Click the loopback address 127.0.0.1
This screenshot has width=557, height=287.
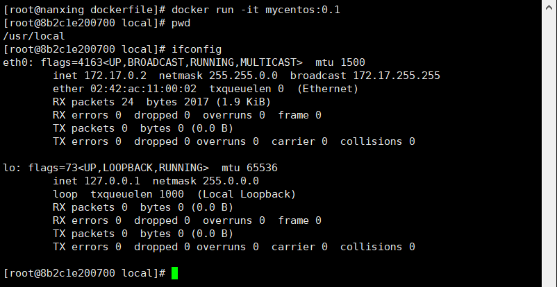112,181
